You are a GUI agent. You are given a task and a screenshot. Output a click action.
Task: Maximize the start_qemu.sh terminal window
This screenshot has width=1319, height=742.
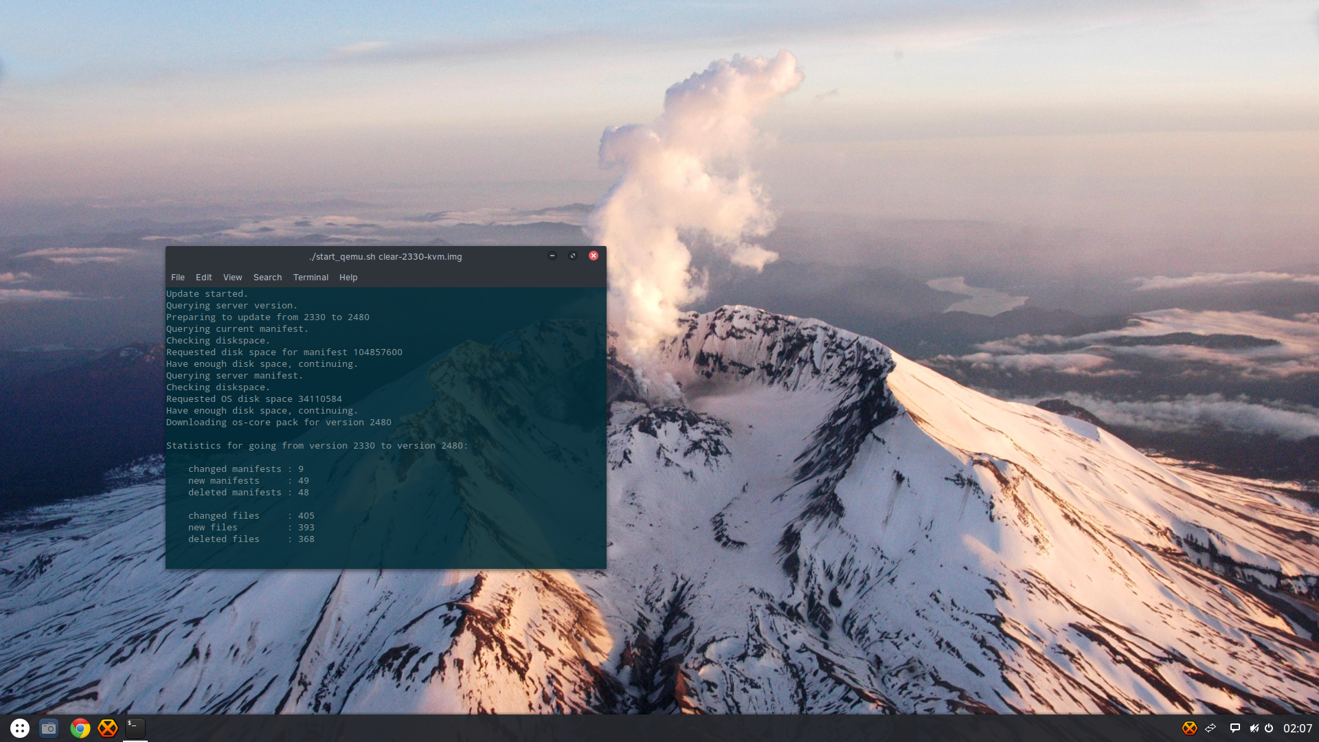pos(572,256)
